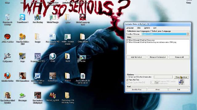Screen dimensions: 197x110
Task: Launch the Guitar Pro 5 shortcut
Action: click(x=53, y=75)
